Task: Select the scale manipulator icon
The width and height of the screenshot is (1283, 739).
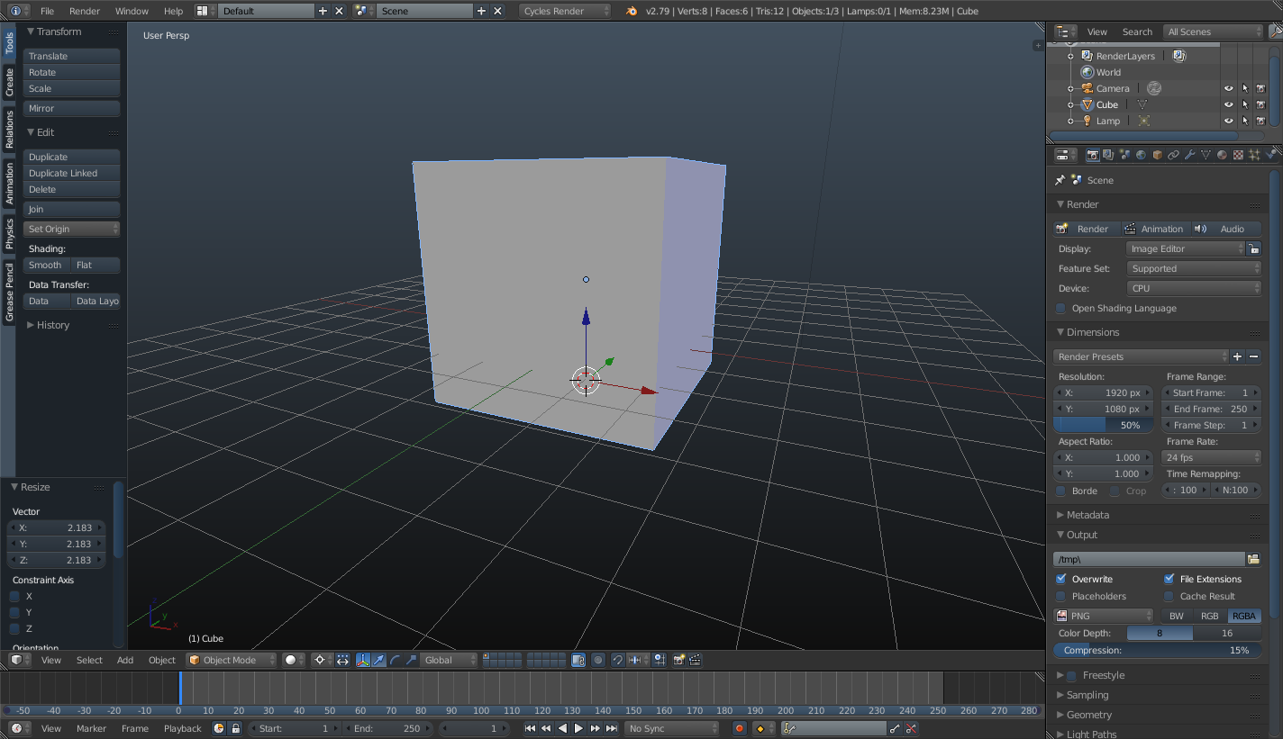Action: (x=410, y=660)
